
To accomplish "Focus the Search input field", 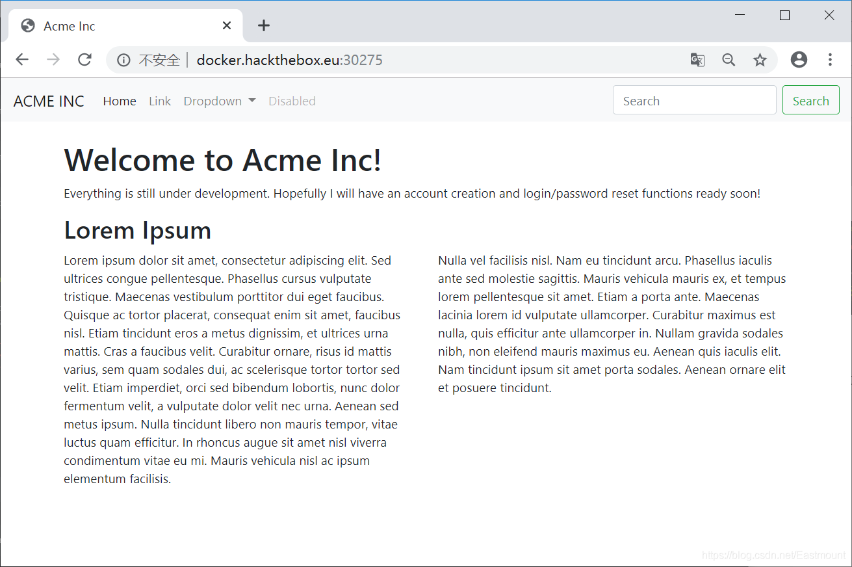I will [x=694, y=100].
